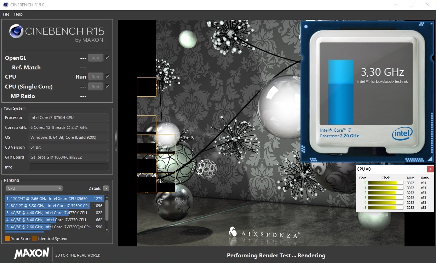This screenshot has width=436, height=263.
Task: Select ranking entry Intel Core i7-4770K
Action: [x=54, y=213]
